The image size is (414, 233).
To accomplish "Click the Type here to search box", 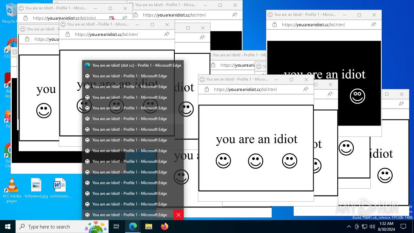I will click(62, 227).
